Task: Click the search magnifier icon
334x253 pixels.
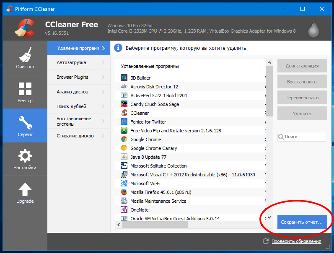Action: tap(281, 137)
